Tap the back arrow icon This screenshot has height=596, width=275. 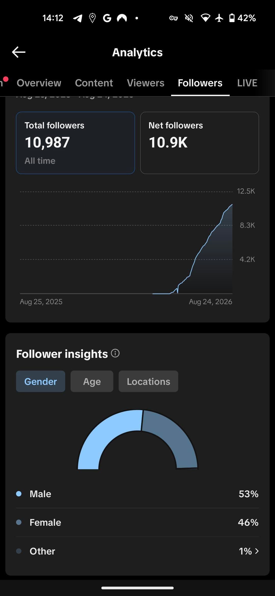(19, 52)
